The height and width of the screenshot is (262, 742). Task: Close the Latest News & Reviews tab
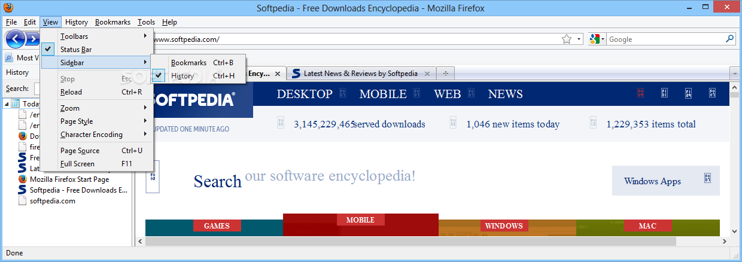tap(427, 74)
